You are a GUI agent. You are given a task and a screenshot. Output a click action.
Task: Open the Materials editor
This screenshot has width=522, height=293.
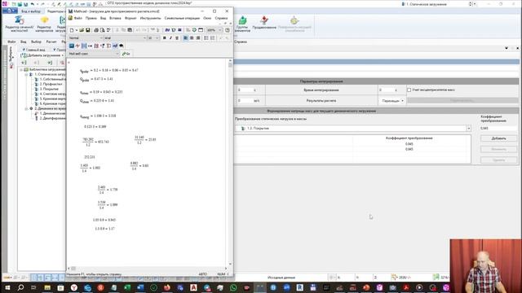[44, 24]
